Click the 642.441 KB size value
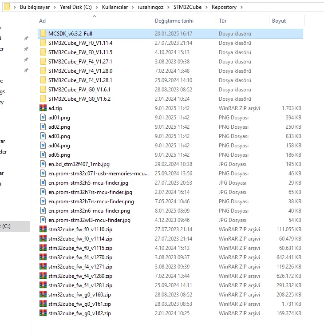The image size is (324, 336). (289, 257)
